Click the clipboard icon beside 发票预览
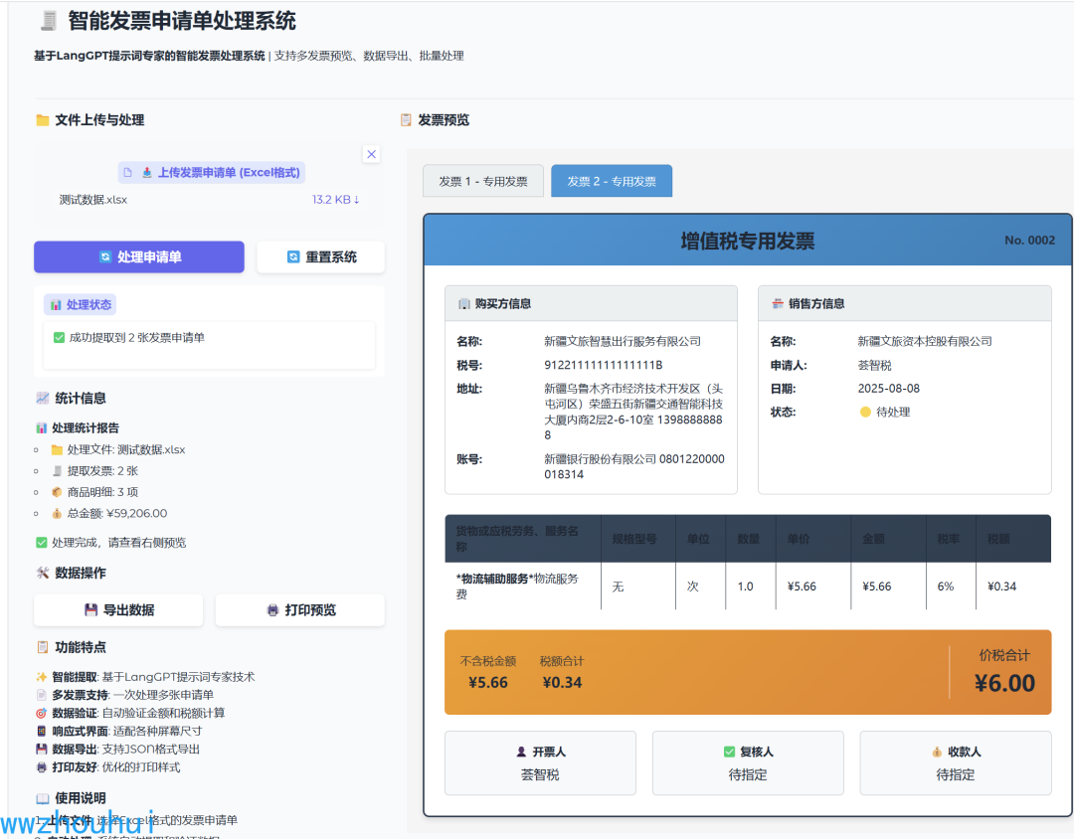 (406, 120)
